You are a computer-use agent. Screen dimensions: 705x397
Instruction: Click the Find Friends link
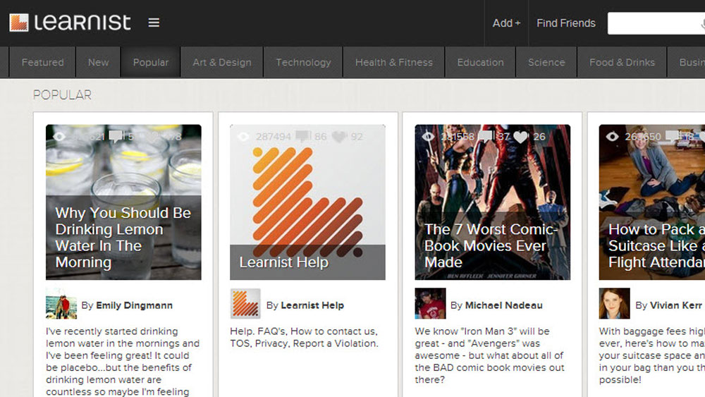click(x=565, y=23)
